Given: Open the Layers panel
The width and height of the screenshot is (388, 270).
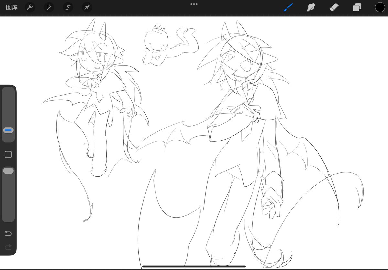Looking at the screenshot, I should point(357,7).
